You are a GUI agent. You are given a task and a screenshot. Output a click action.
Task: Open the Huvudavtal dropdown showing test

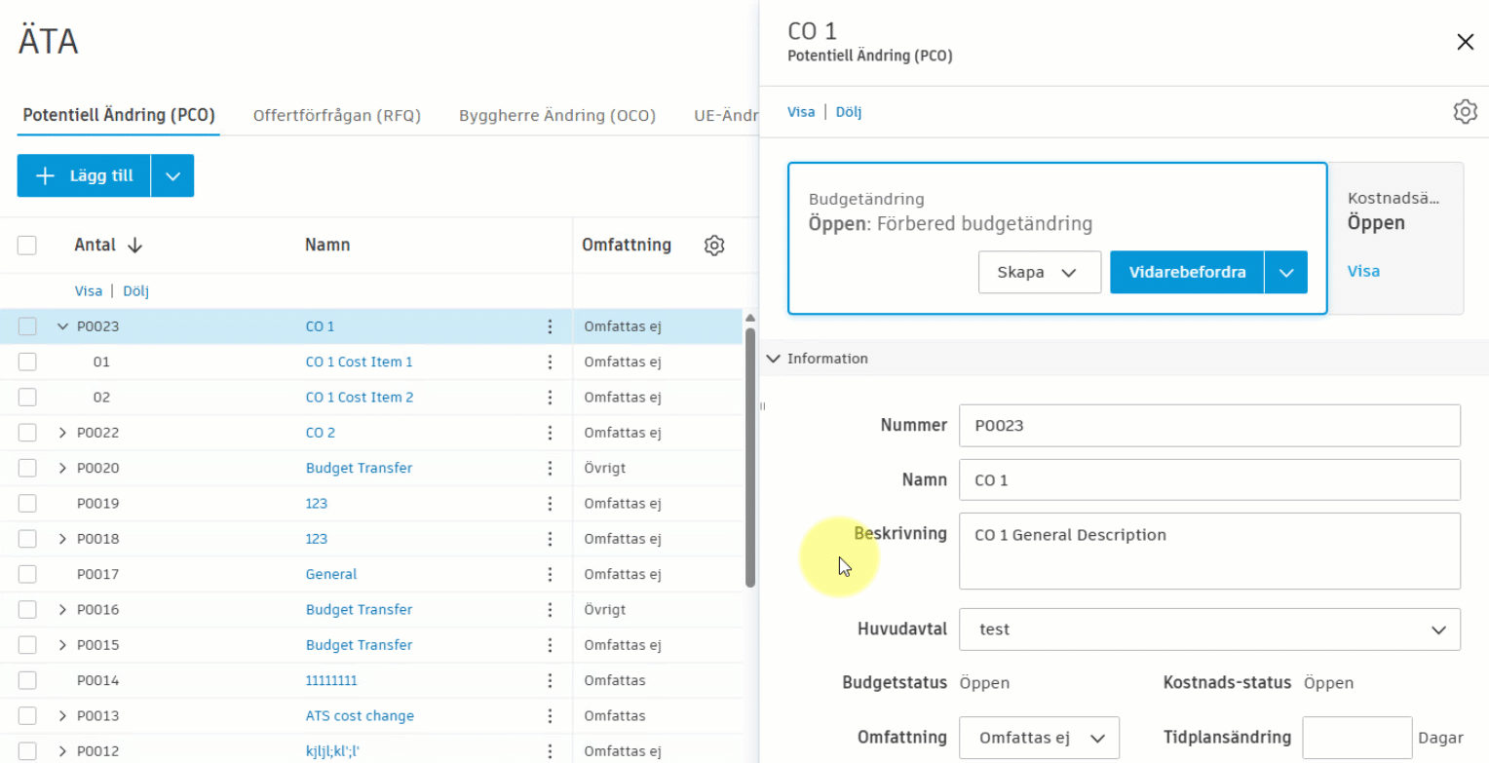coord(1208,629)
